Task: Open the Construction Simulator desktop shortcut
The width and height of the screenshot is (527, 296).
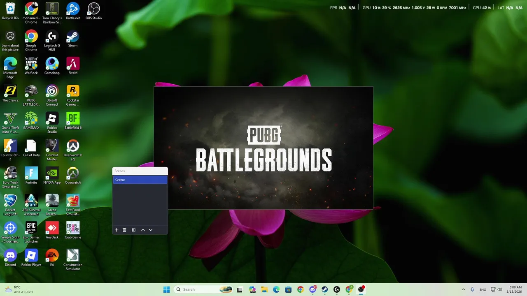Action: pos(73,260)
